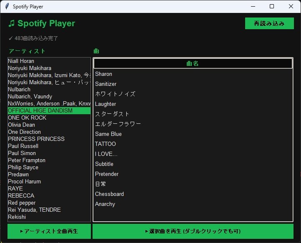Select the song I LOVE...
This screenshot has width=301, height=243.
(x=193, y=154)
